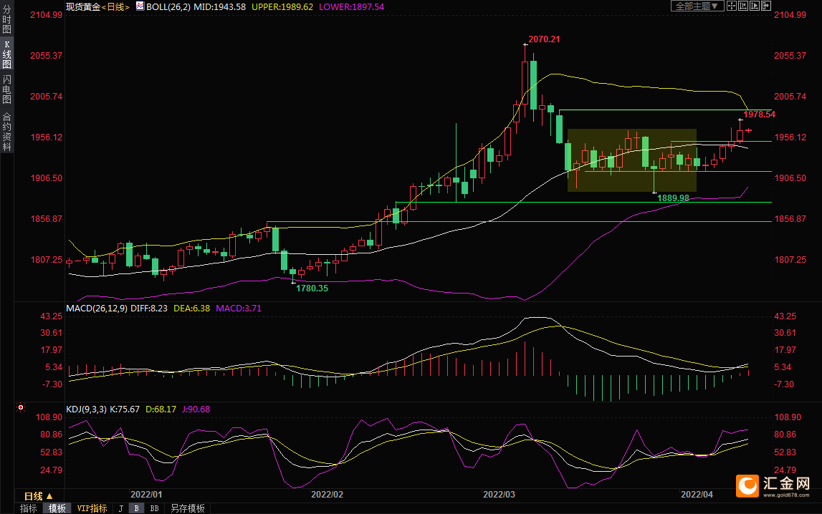Switch to the 指标 tab

click(29, 508)
